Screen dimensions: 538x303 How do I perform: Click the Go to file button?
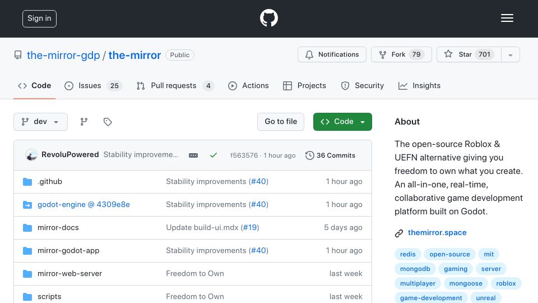pos(281,122)
